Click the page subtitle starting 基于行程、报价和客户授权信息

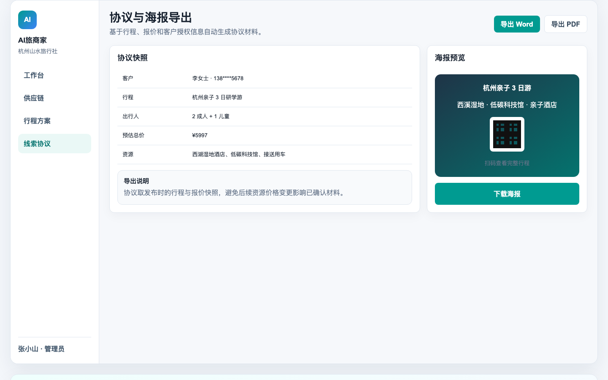point(187,32)
